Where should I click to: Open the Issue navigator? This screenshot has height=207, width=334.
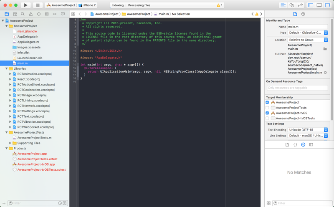point(31,14)
